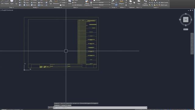The image size is (195, 110).
Task: Click Match Layer button
Action: (163, 5)
